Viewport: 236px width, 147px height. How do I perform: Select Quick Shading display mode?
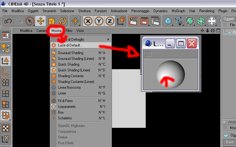tap(81, 64)
